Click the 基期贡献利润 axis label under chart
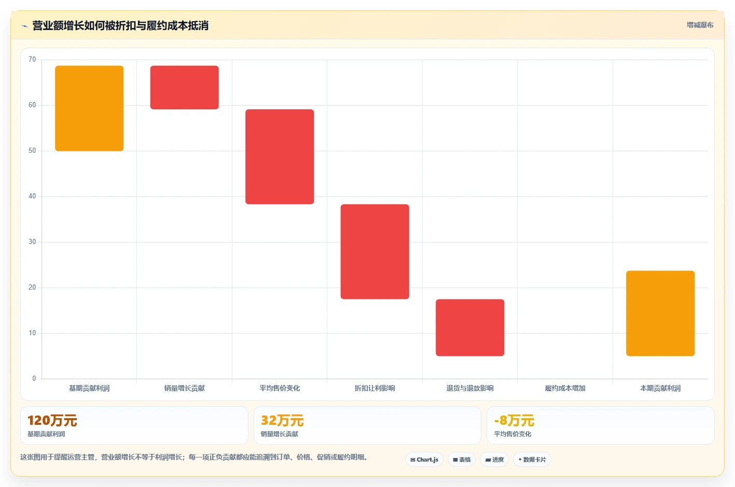The height and width of the screenshot is (487, 735). [89, 388]
